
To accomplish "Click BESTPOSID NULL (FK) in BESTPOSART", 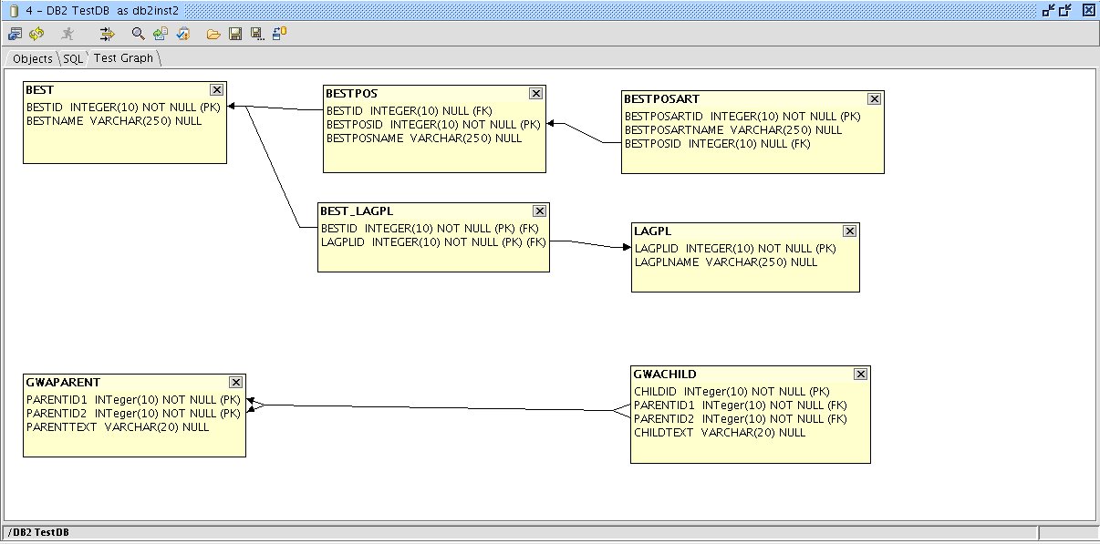I will coord(718,144).
